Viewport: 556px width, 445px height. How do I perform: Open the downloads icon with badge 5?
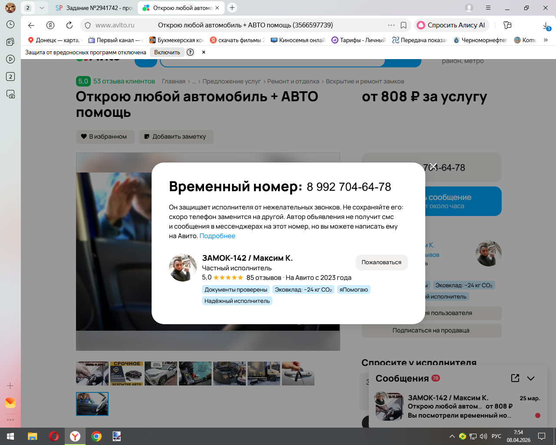(x=546, y=26)
